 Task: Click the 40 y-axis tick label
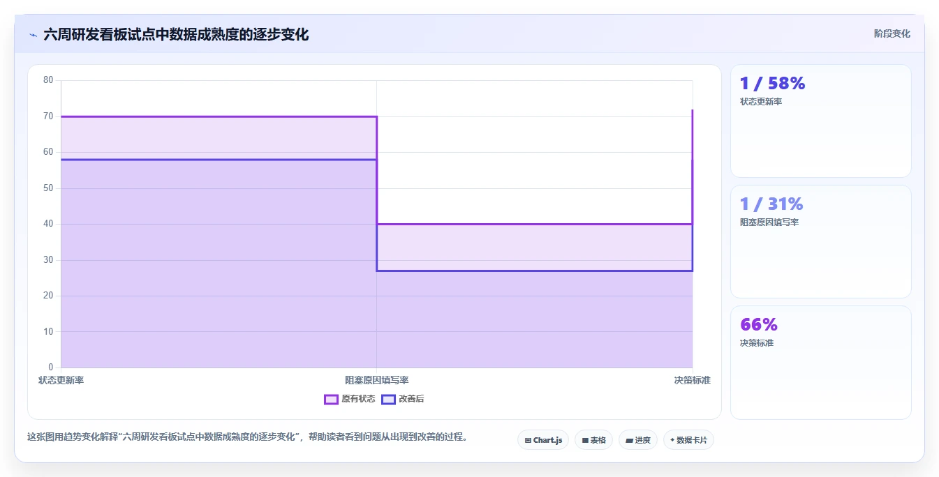[x=48, y=224]
